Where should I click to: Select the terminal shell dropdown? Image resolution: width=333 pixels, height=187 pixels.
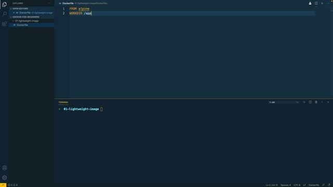(284, 102)
